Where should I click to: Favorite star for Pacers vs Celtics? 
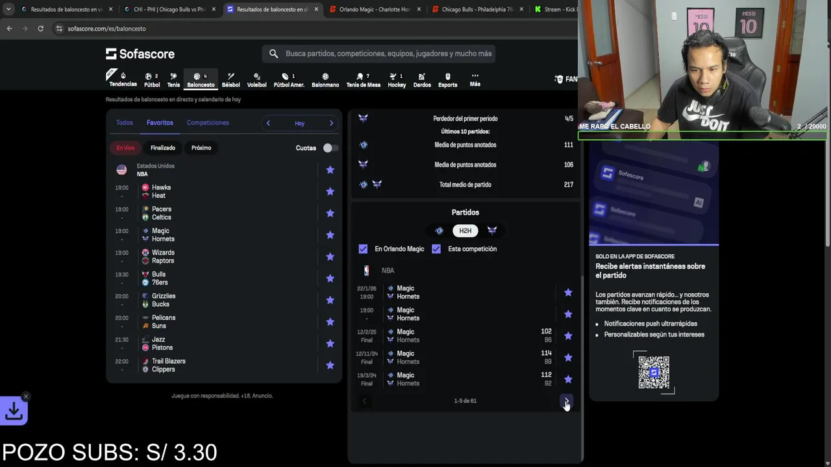(330, 213)
